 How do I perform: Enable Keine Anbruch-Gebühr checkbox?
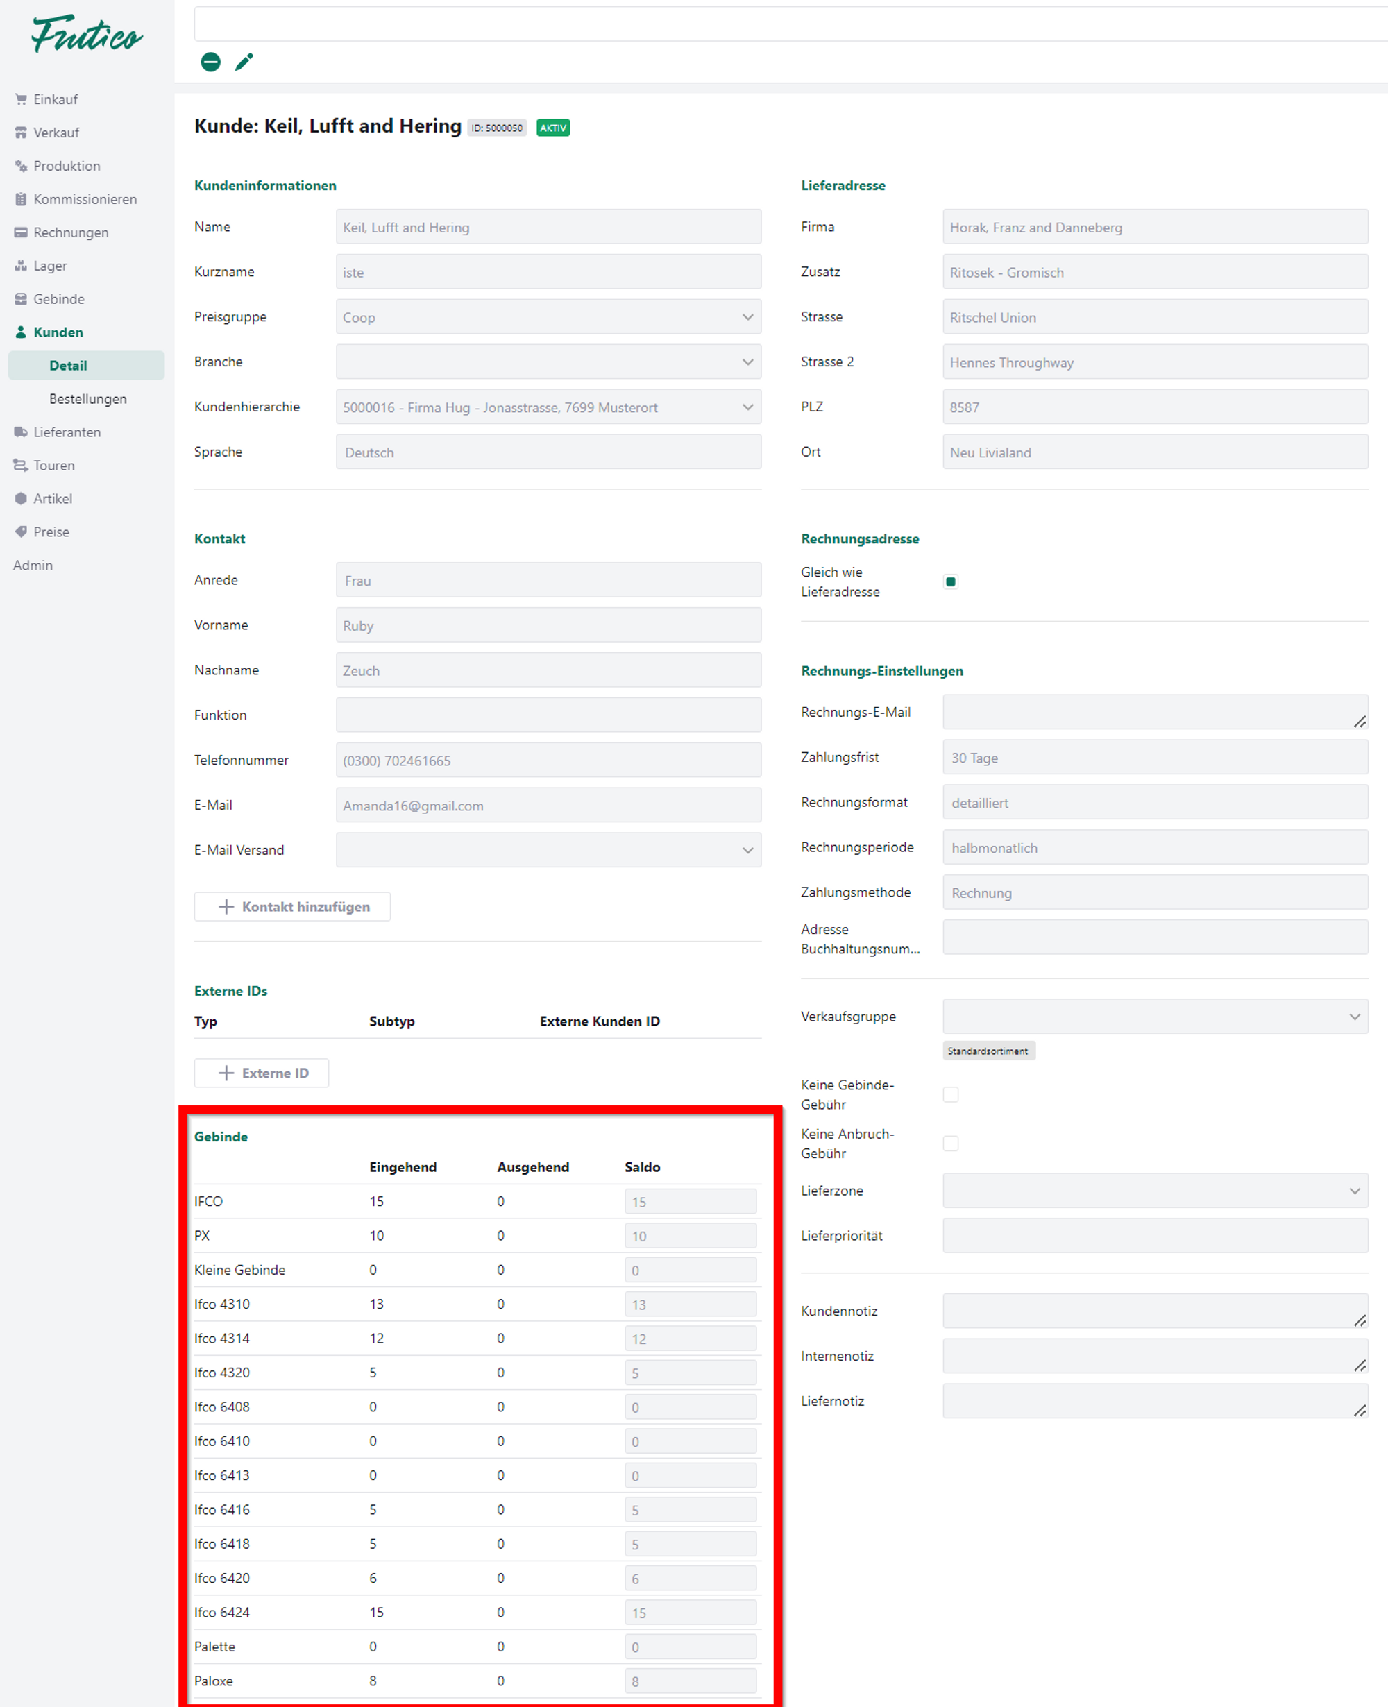[x=950, y=1143]
